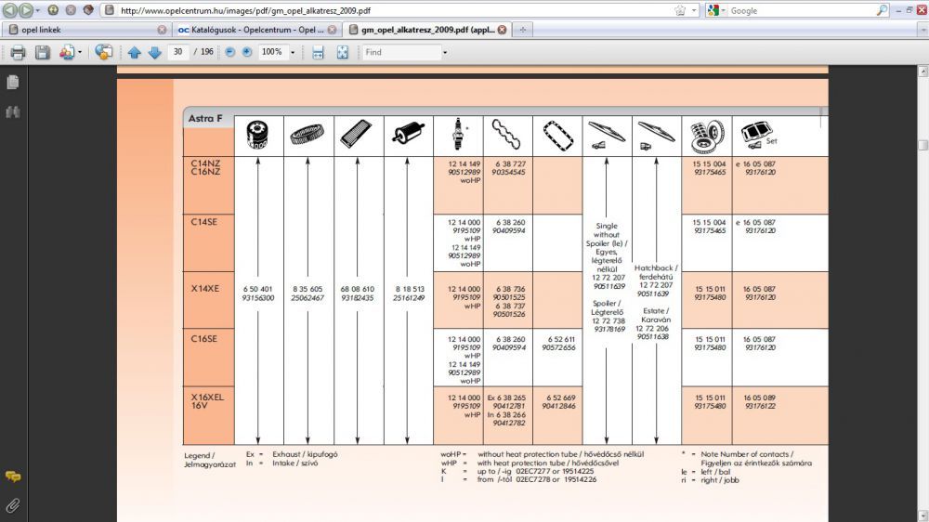
Task: Select the gm_opel_alkatresz_2009.pdf tab
Action: click(x=428, y=30)
